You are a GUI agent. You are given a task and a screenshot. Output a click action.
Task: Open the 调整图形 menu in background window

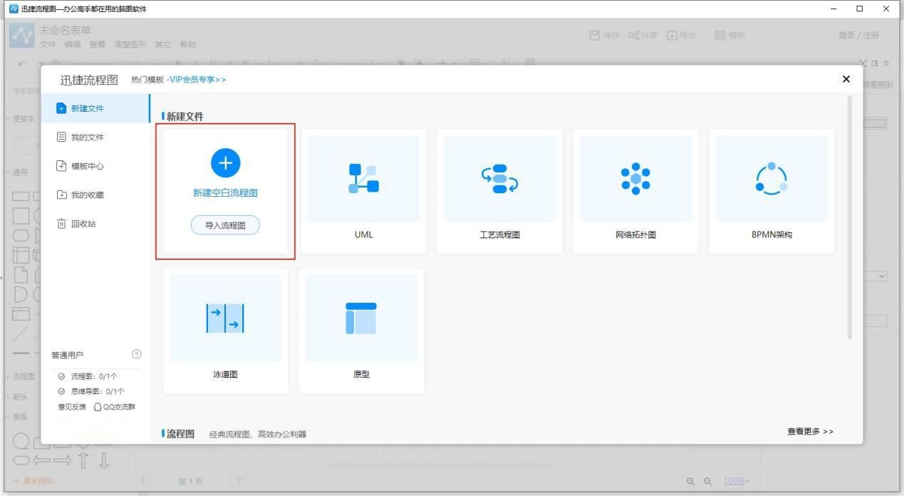[130, 45]
